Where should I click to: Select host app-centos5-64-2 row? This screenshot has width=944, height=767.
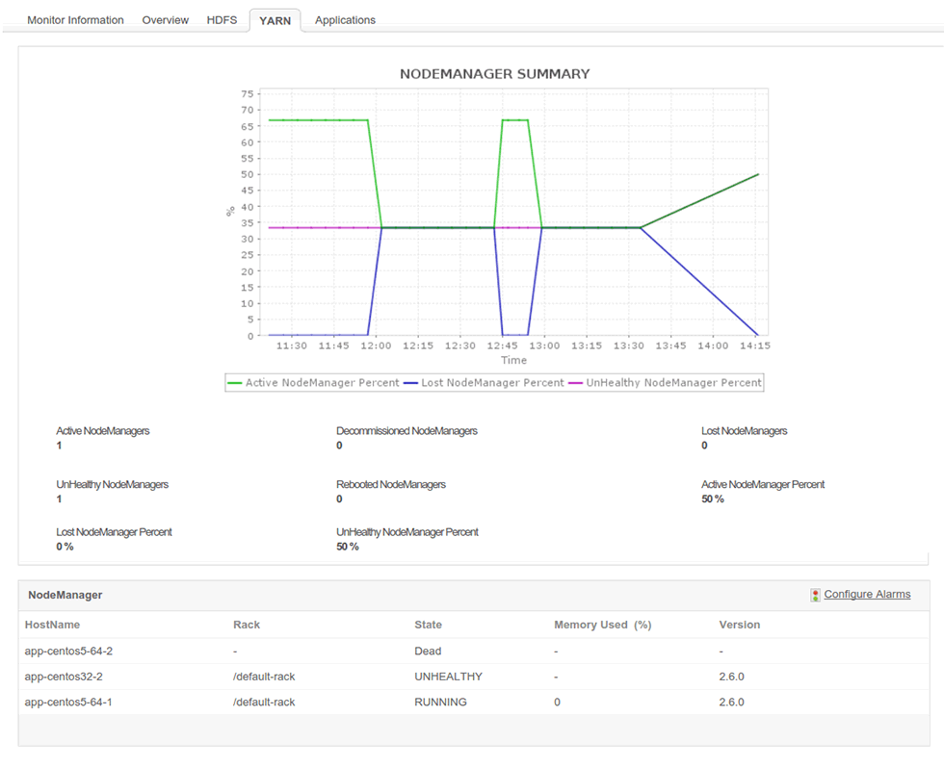point(474,651)
